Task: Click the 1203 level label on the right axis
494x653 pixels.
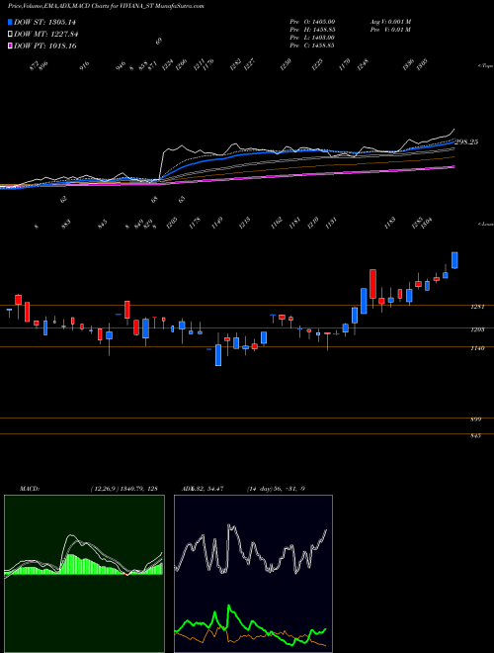Action: click(476, 329)
